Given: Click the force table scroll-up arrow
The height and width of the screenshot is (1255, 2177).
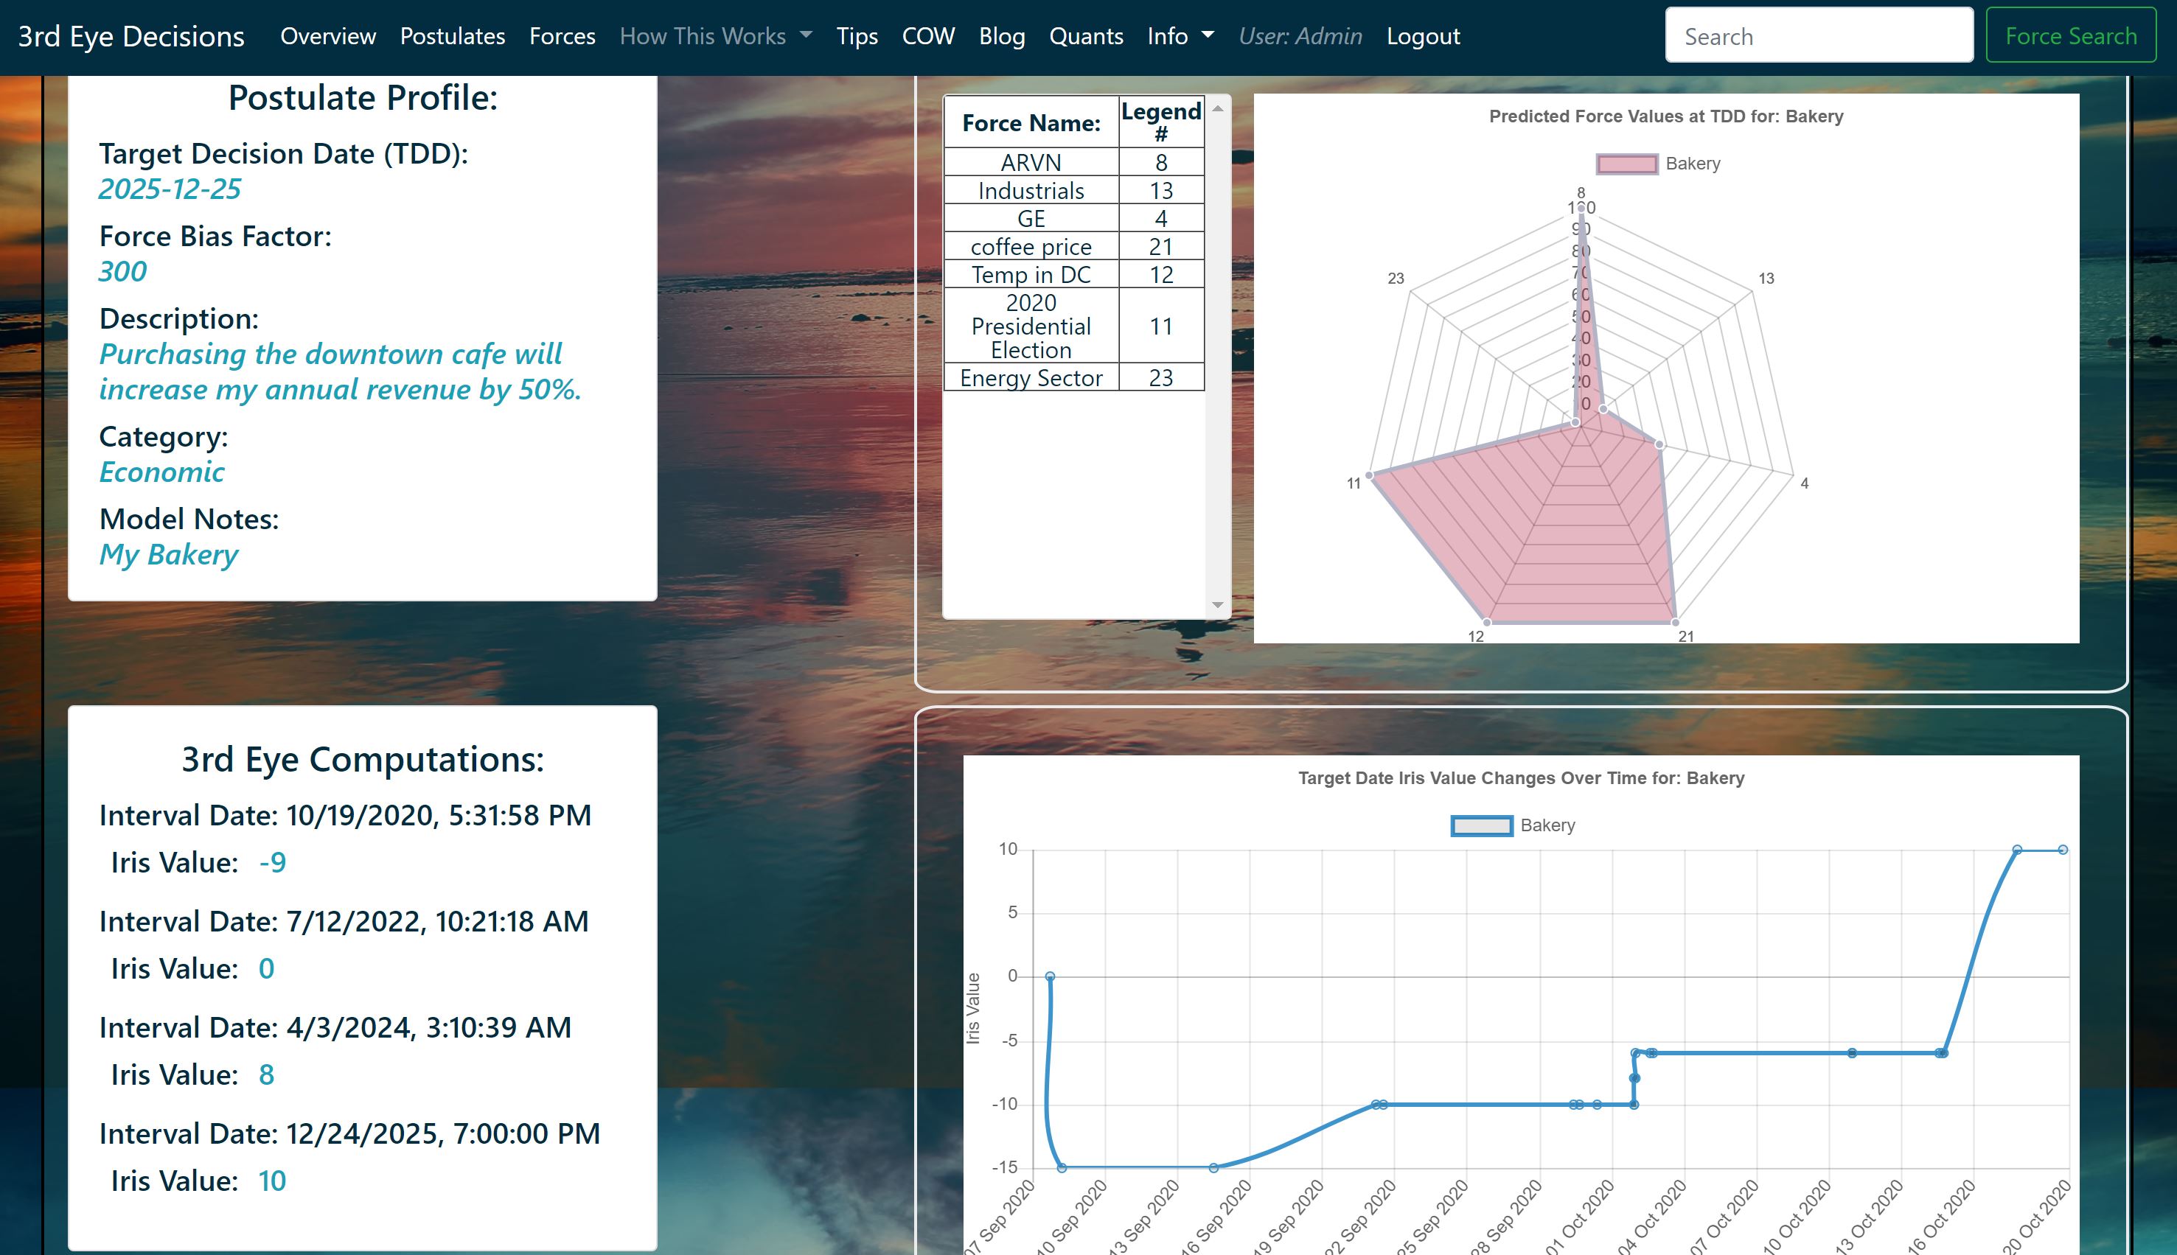Looking at the screenshot, I should coord(1217,108).
